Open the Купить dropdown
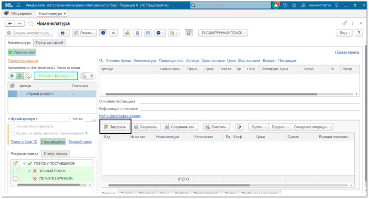The height and width of the screenshot is (199, 369). pos(259,127)
